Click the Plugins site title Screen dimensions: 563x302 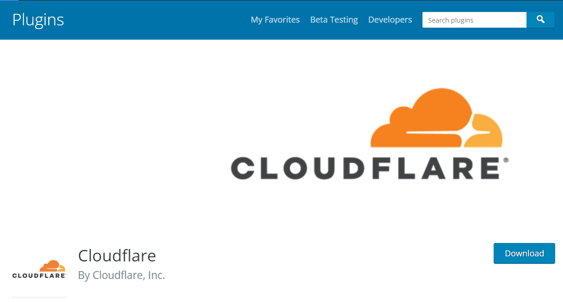(38, 19)
